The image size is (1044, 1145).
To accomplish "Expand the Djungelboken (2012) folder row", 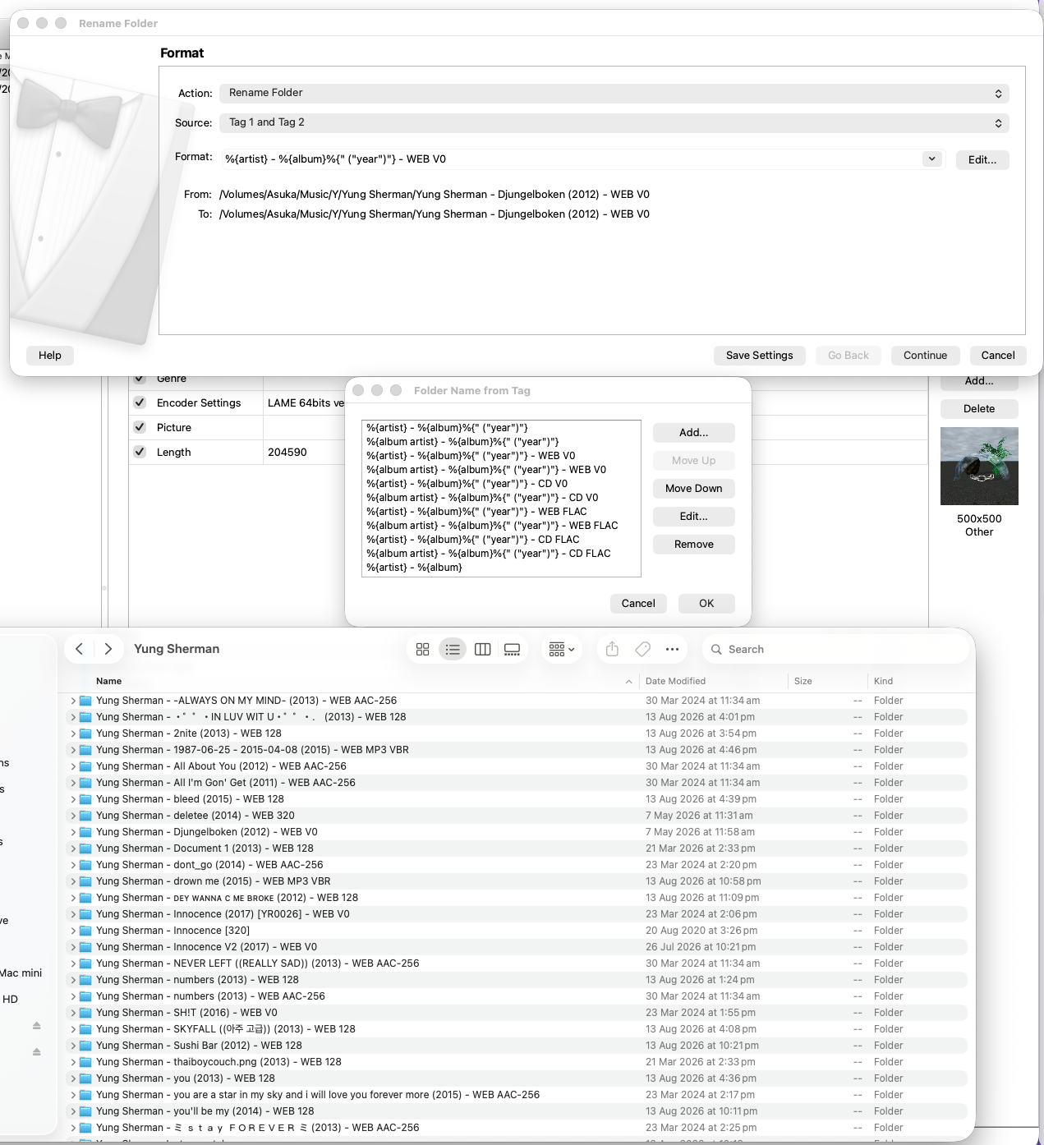I will [x=72, y=832].
